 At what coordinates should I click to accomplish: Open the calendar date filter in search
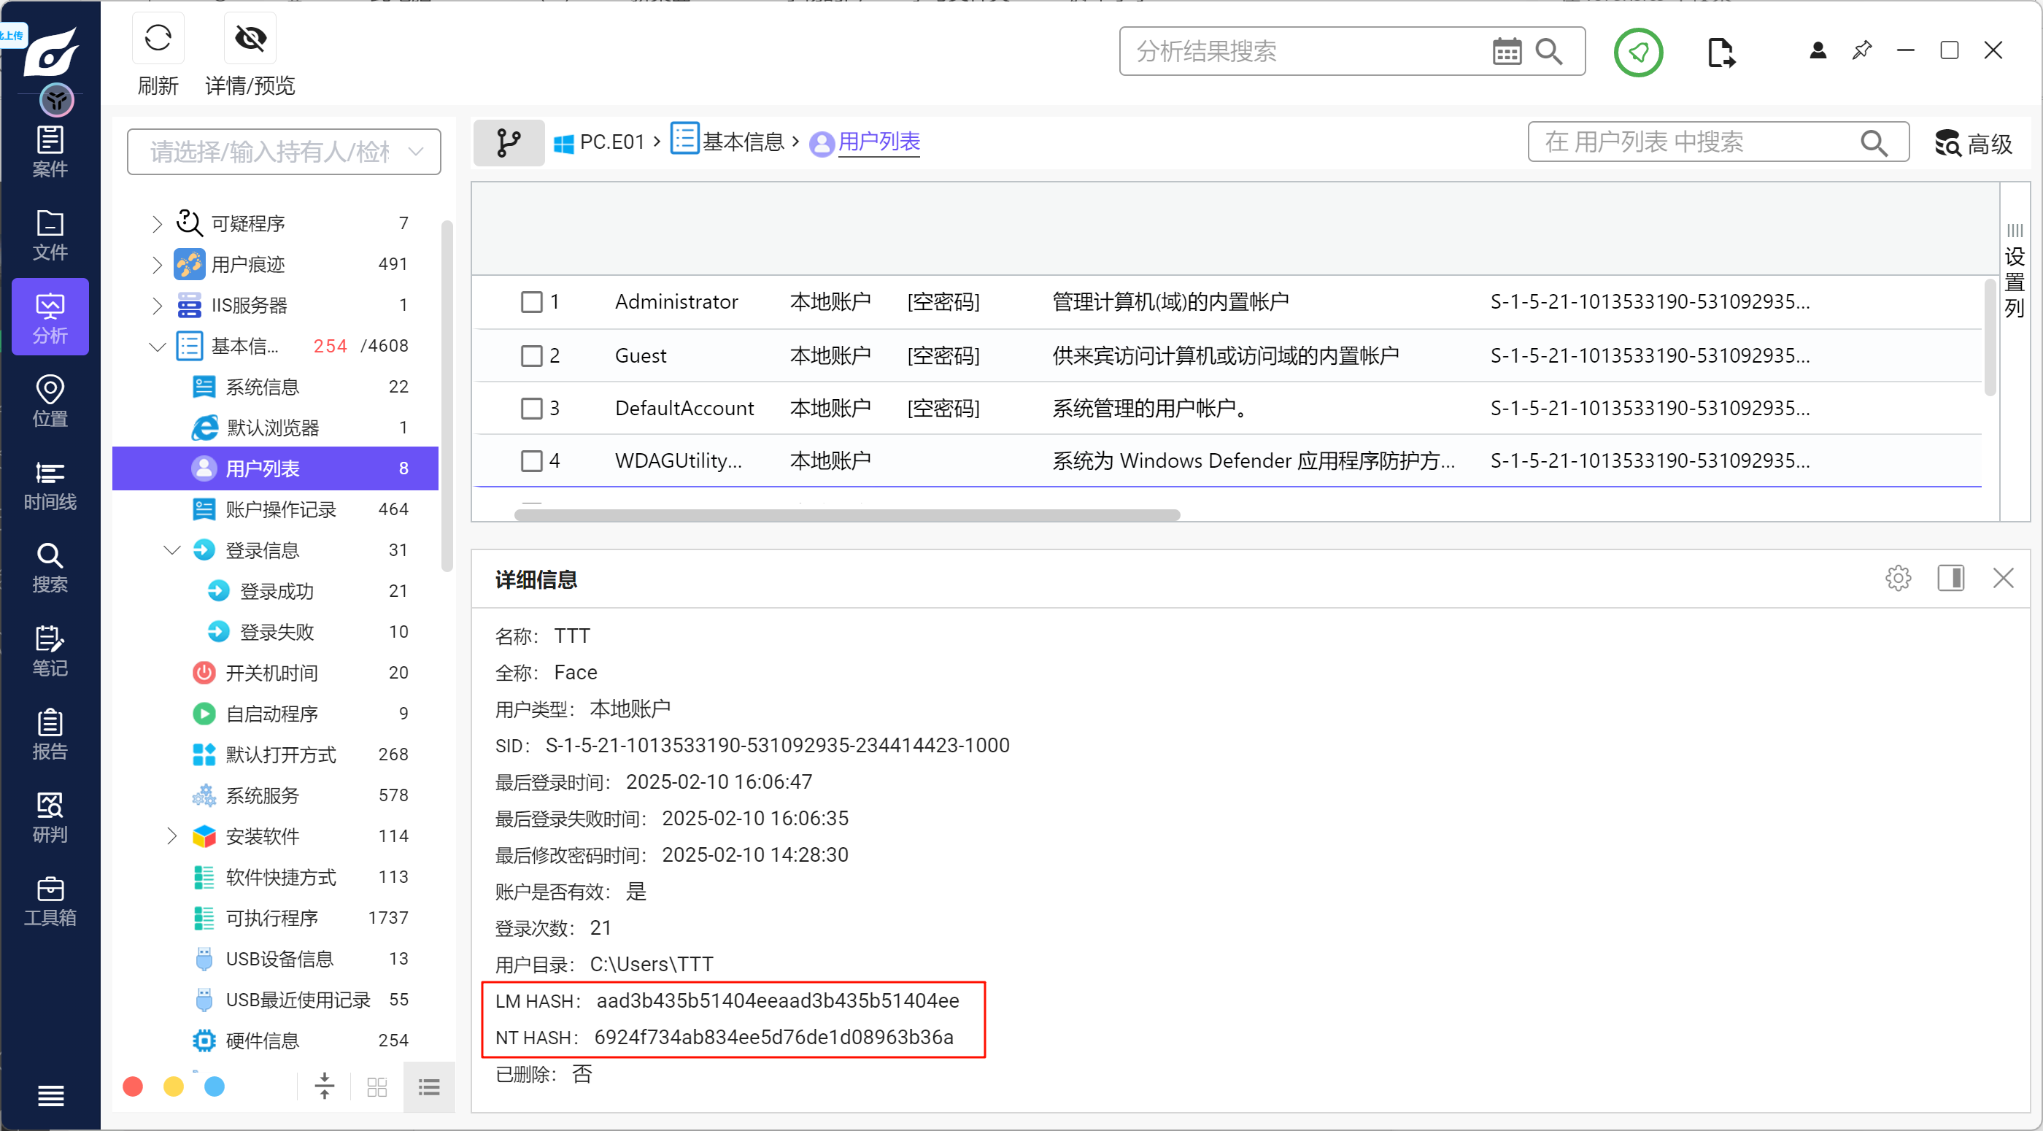tap(1506, 52)
